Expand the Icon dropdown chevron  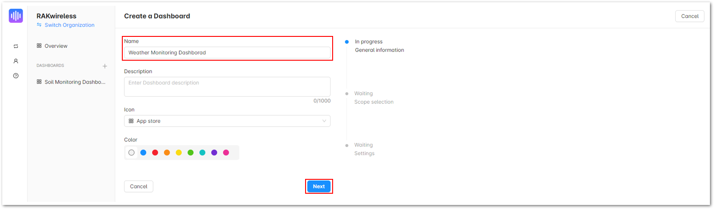[x=324, y=121]
